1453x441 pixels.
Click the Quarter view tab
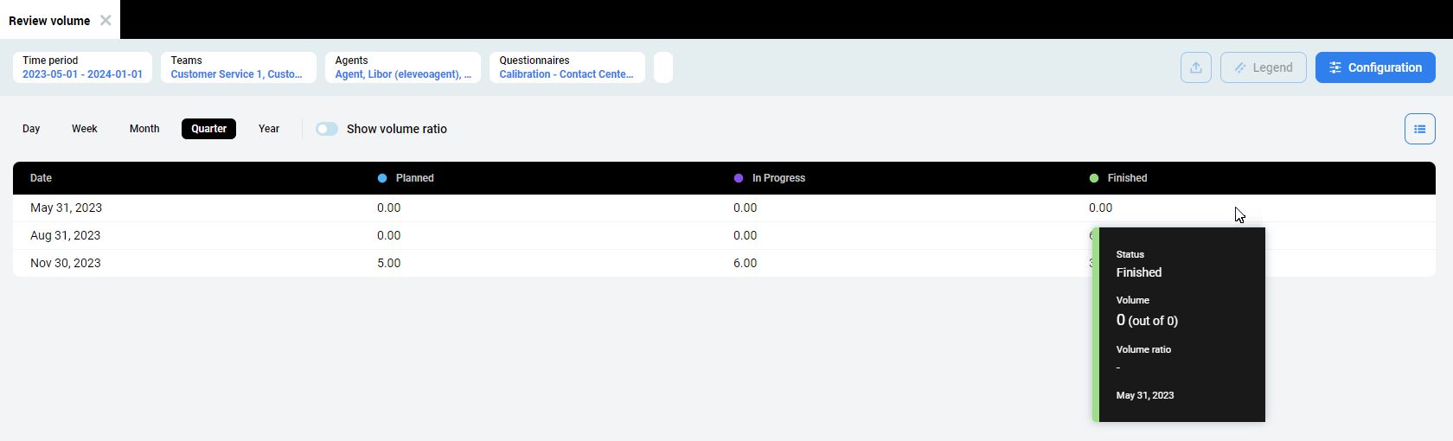tap(208, 129)
